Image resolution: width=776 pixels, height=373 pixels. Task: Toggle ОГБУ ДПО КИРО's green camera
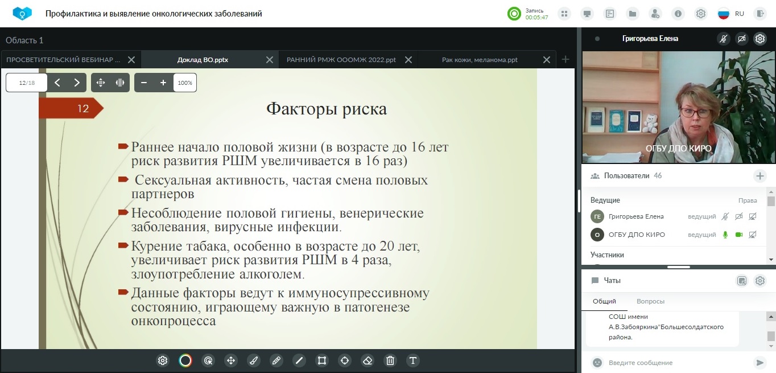point(739,235)
